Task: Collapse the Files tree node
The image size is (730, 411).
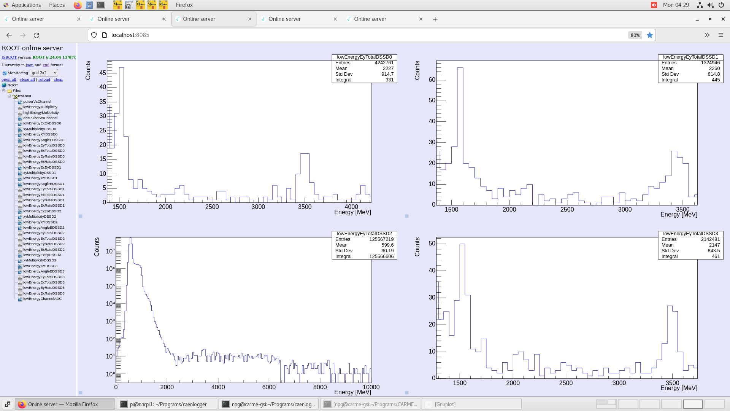Action: [3, 91]
